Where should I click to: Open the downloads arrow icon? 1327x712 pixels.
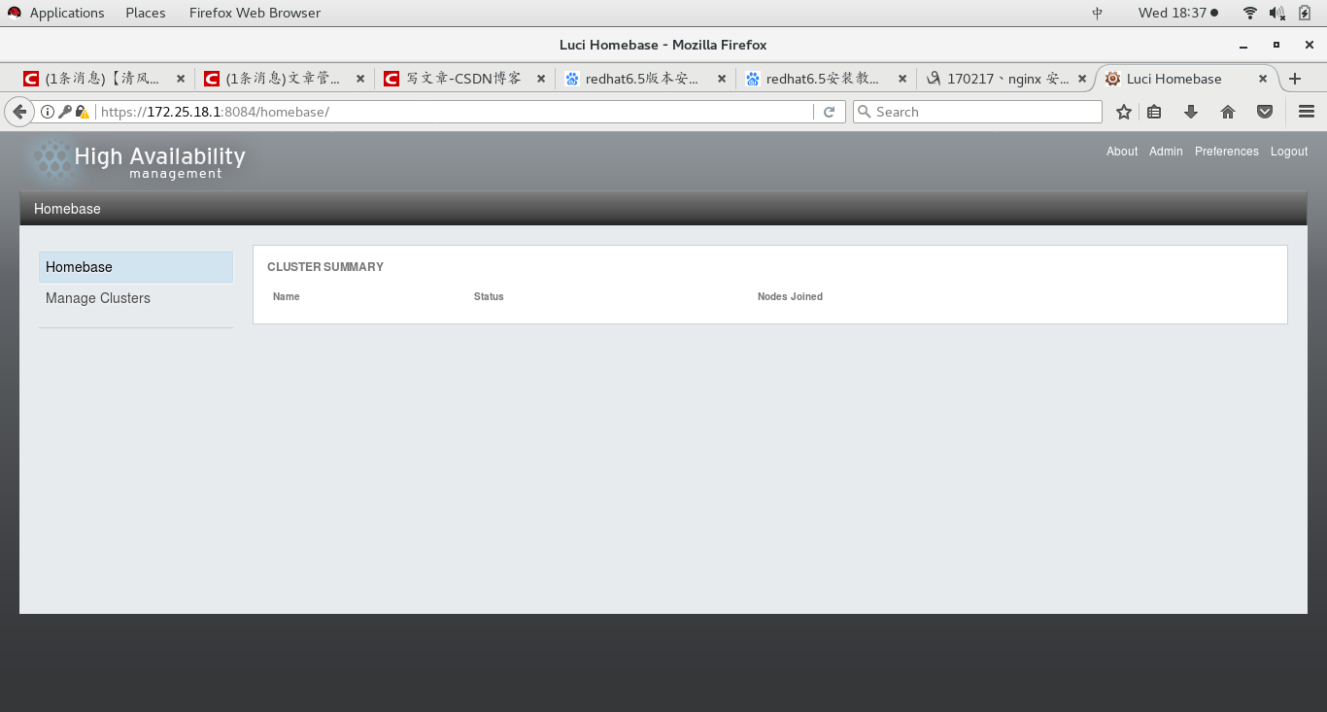[x=1191, y=112]
